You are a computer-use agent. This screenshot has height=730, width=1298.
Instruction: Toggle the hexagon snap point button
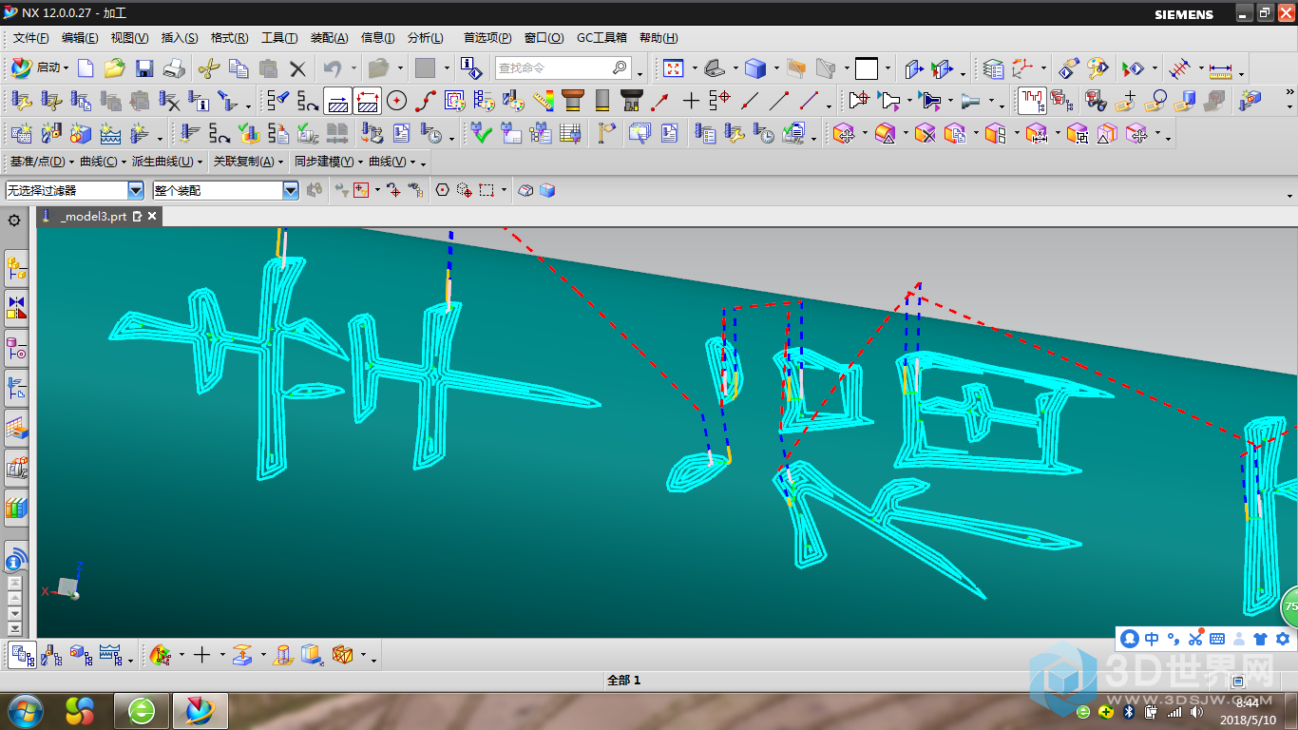coord(442,190)
